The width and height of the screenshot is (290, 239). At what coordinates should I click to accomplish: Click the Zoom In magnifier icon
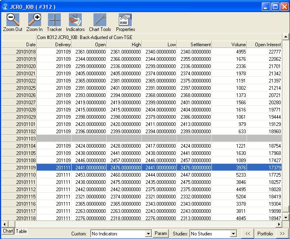pos(34,20)
